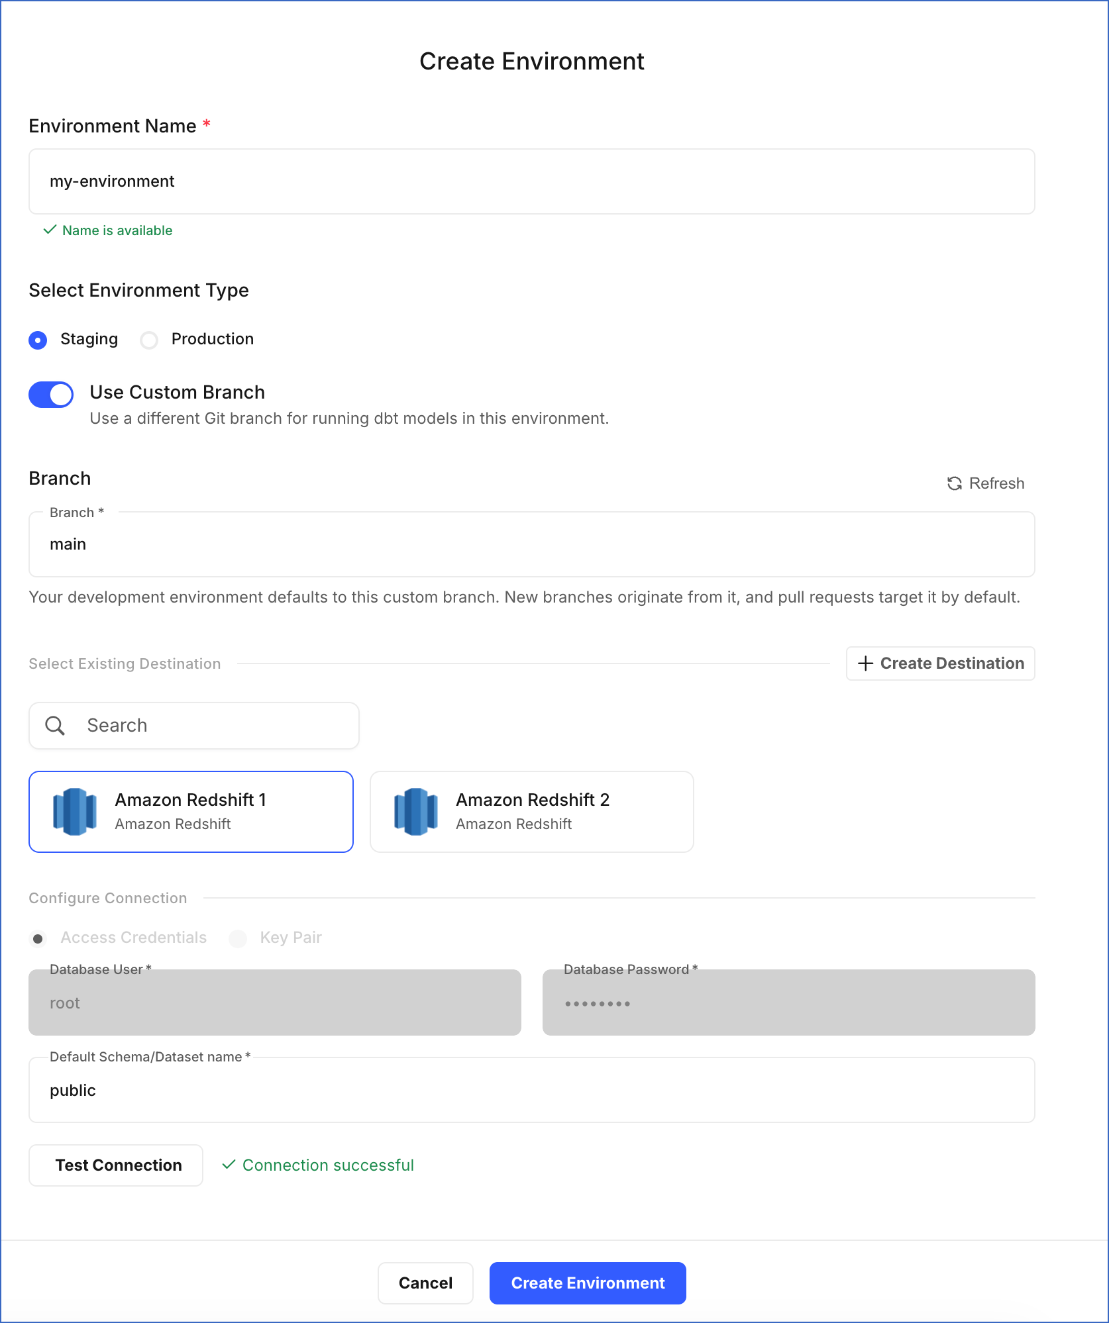Click the Amazon Redshift 1 logo
Viewport: 1109px width, 1323px height.
[75, 812]
